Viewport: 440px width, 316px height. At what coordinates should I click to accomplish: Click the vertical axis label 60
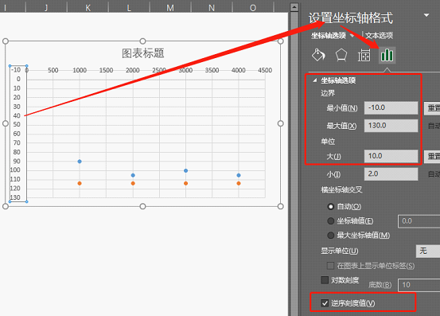point(17,134)
